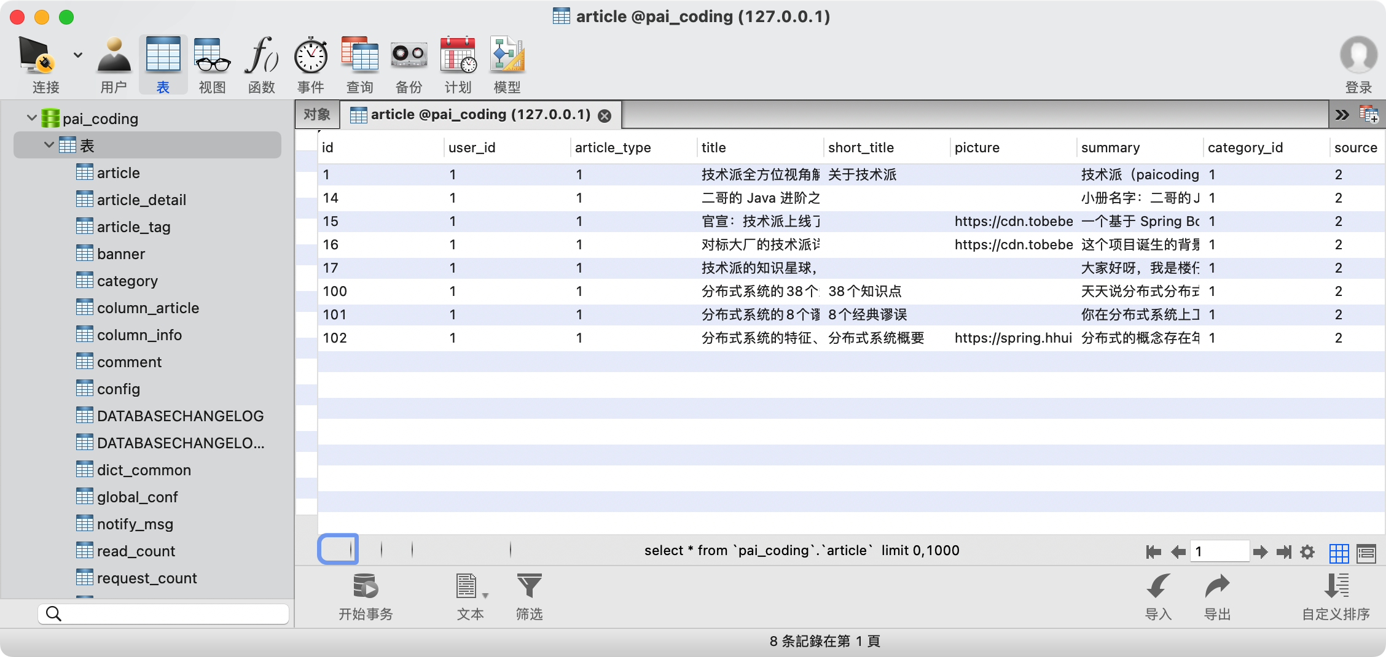
Task: Switch to grid view mode
Action: (x=1339, y=553)
